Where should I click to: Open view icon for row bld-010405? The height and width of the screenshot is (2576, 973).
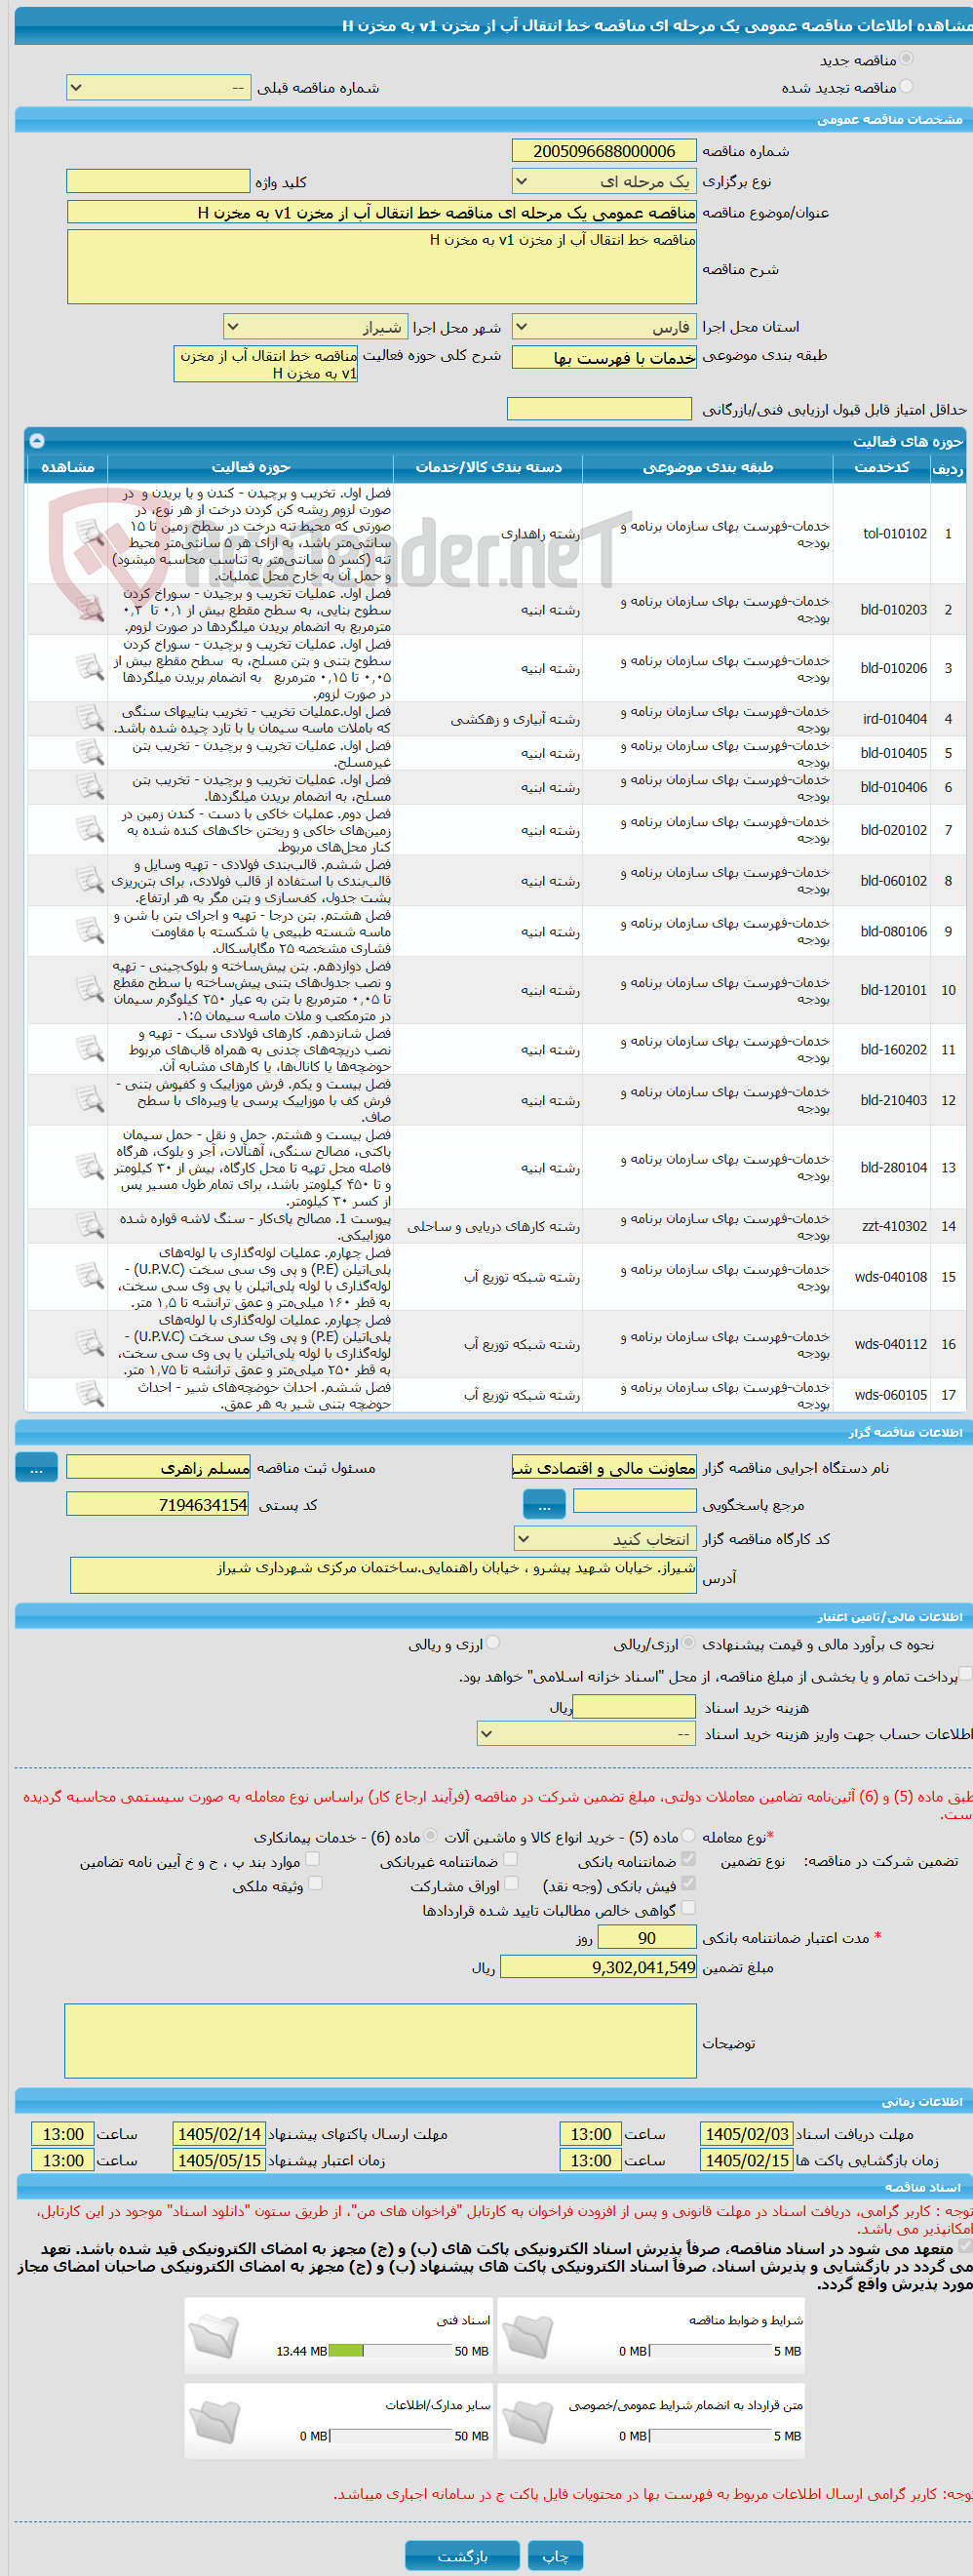90,753
